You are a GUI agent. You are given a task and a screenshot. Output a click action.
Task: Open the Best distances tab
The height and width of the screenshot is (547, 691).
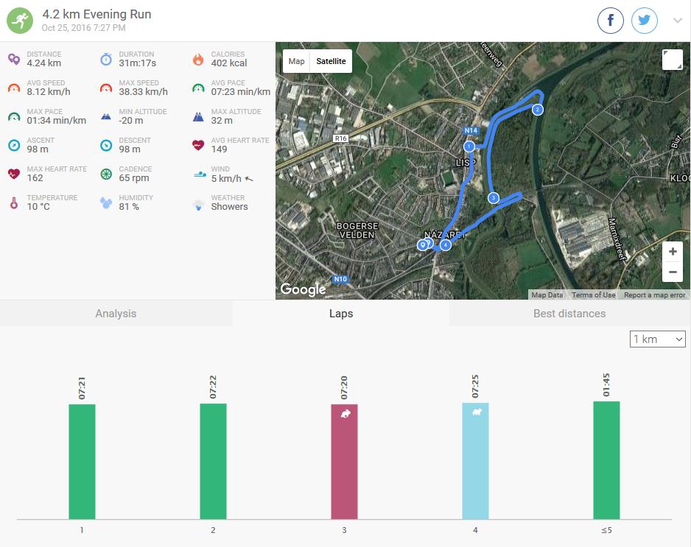[x=569, y=314]
